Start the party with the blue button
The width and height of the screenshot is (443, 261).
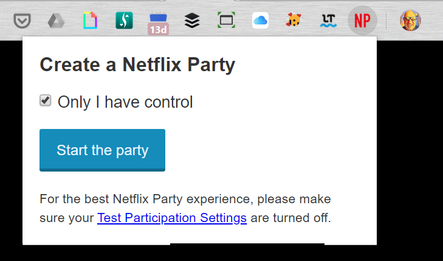tap(102, 150)
